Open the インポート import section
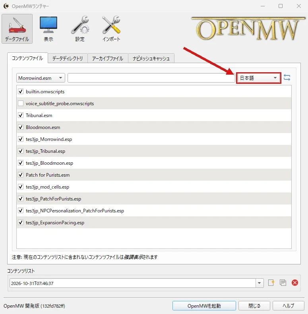The height and width of the screenshot is (314, 308). pos(111,29)
